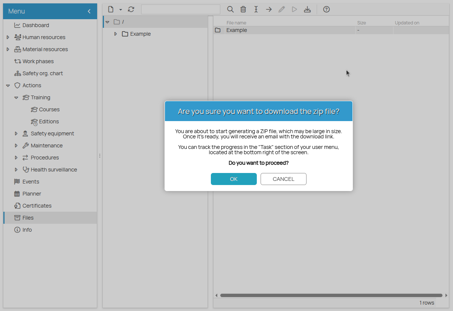Collapse the Training submenu node
This screenshot has width=453, height=311.
click(16, 97)
